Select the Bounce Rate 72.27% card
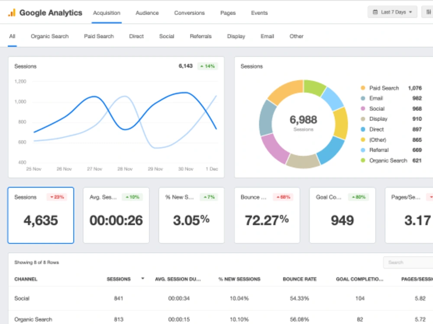Viewport: 433px width, 324px height. point(267,215)
